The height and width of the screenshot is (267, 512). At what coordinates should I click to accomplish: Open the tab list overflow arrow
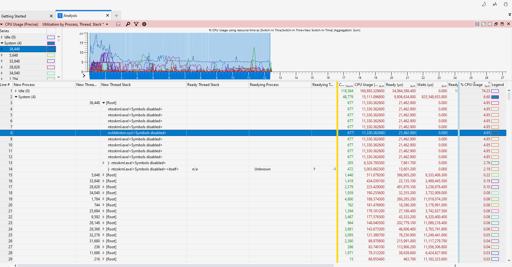coord(509,15)
